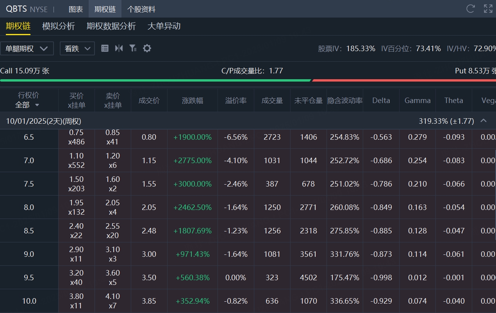
Task: Sort by 成交量 column header
Action: click(x=272, y=100)
